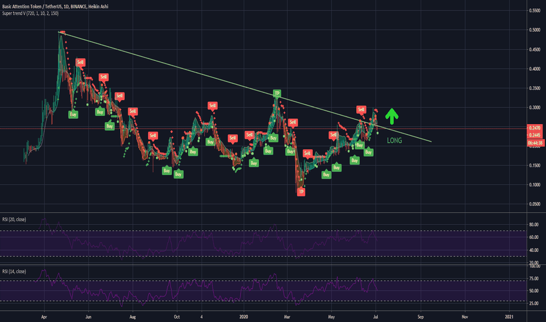Click the 0.3000 price axis label
Image resolution: width=546 pixels, height=322 pixels.
pyautogui.click(x=534, y=108)
